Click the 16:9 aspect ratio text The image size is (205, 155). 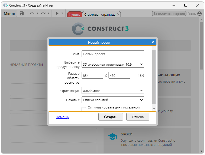click(141, 76)
